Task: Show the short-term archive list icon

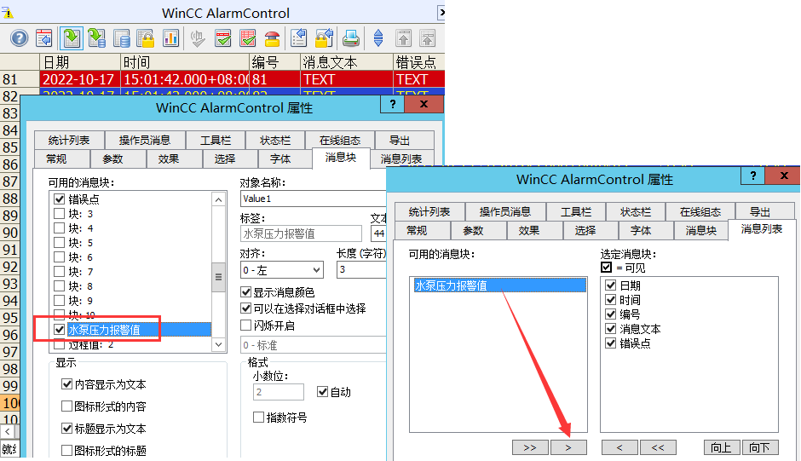Action: point(96,38)
